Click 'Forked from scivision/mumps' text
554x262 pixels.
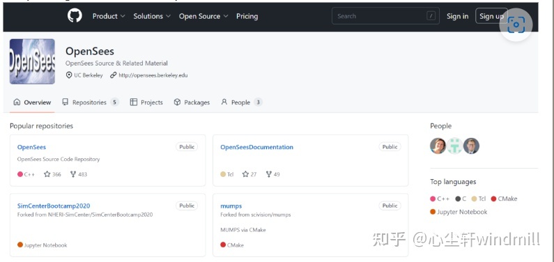256,215
